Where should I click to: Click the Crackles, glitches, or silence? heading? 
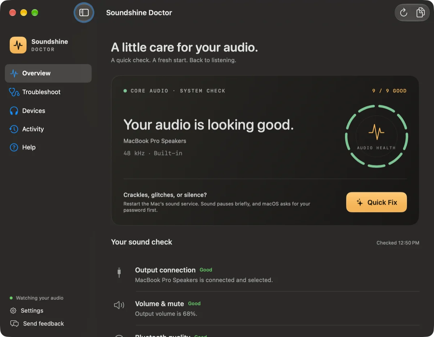pos(165,195)
